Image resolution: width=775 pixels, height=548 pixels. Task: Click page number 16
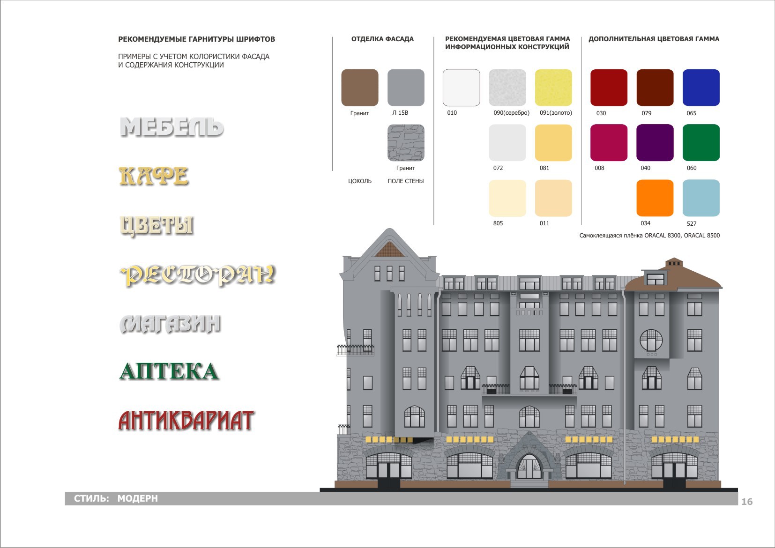(x=747, y=502)
